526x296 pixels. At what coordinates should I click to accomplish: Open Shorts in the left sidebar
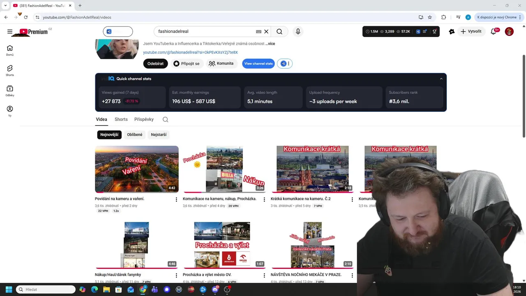[x=10, y=71]
